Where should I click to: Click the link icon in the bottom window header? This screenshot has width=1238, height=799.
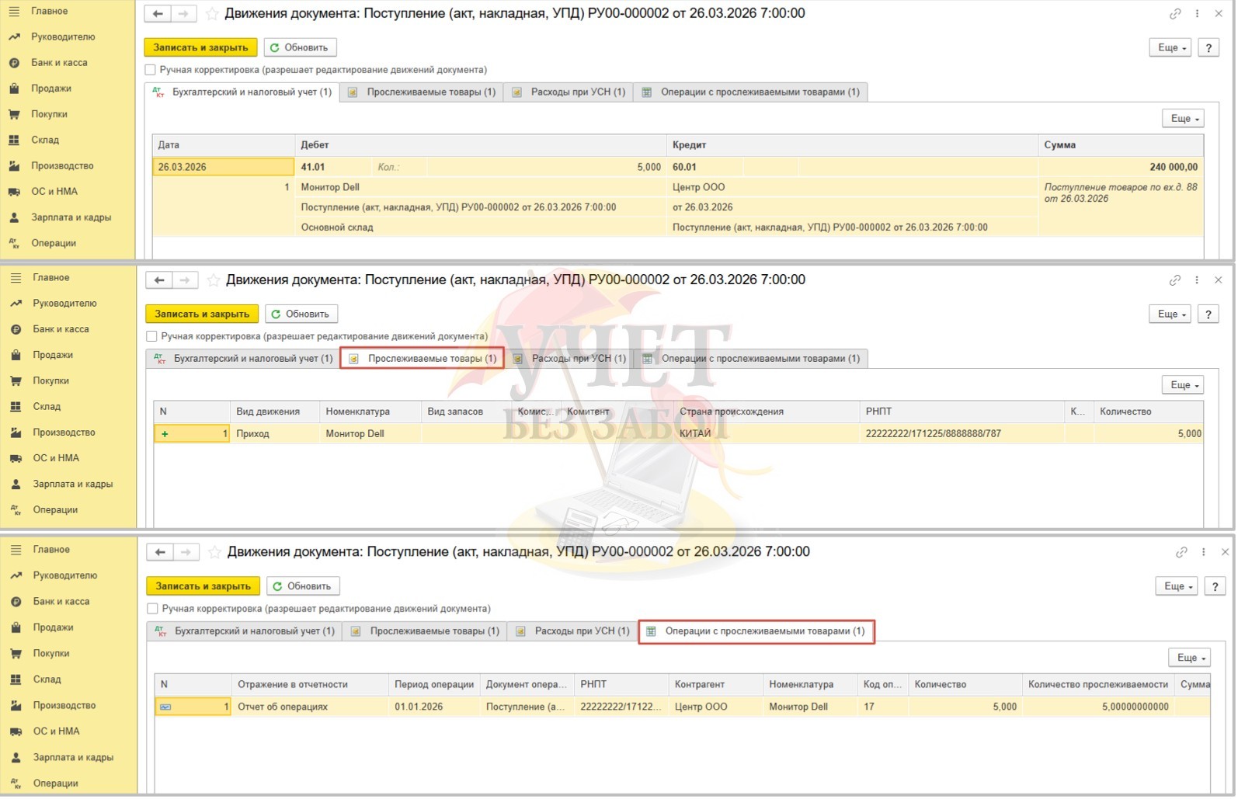click(1181, 553)
